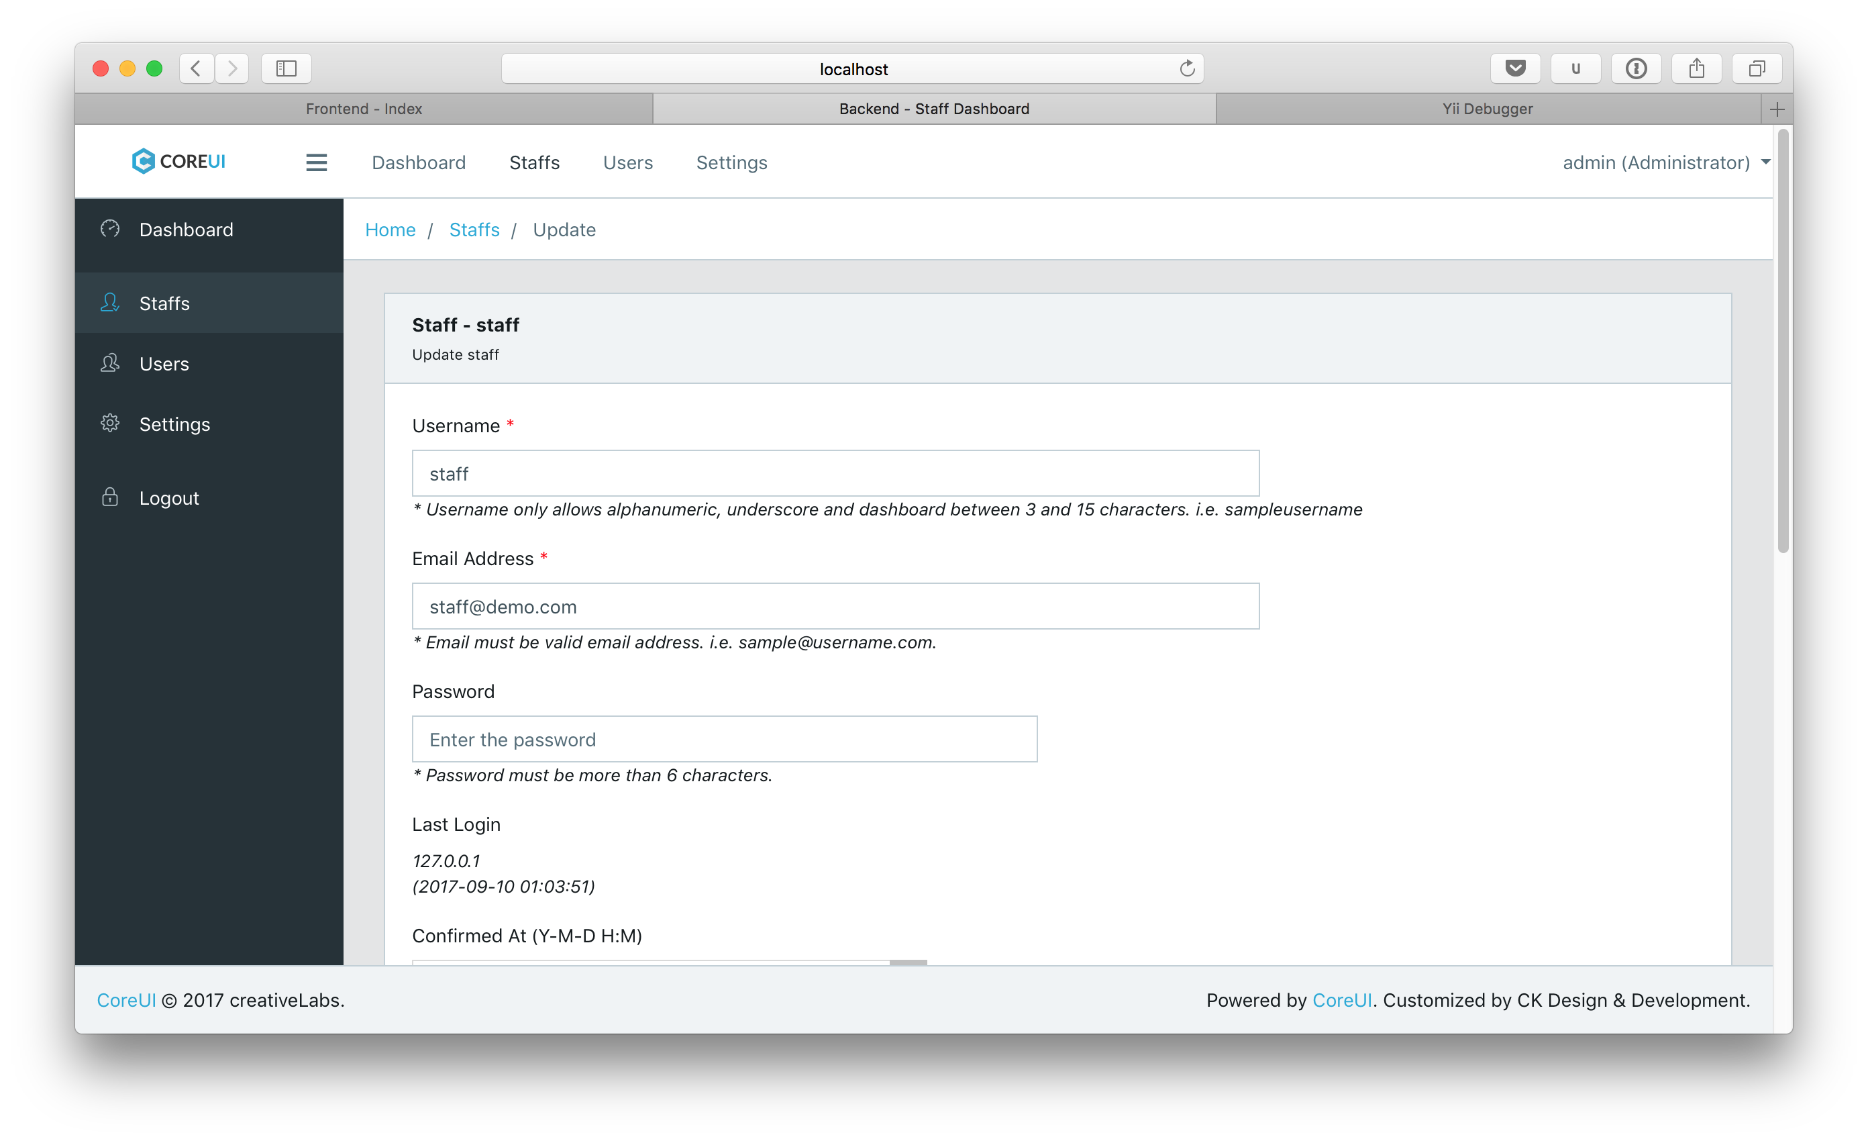The width and height of the screenshot is (1868, 1141).
Task: Expand the admin Administrator dropdown
Action: pyautogui.click(x=1667, y=162)
